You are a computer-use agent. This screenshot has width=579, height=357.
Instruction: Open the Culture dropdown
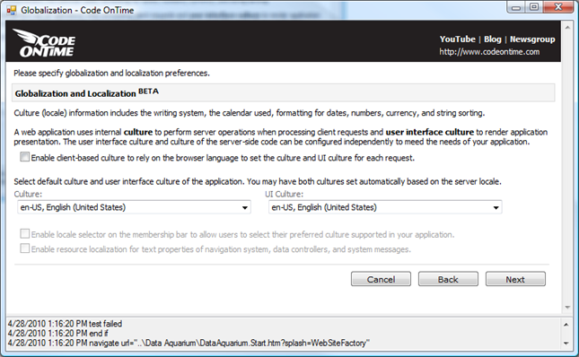click(134, 207)
